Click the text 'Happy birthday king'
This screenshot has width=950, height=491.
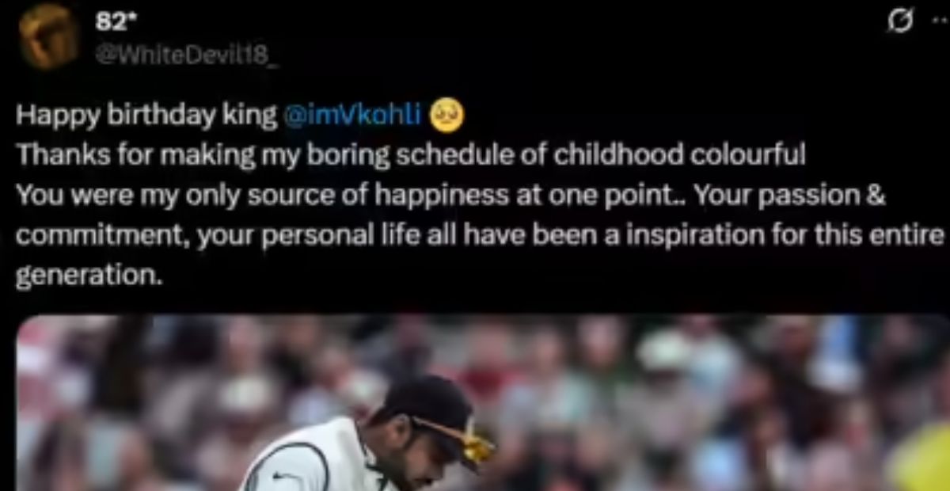[147, 116]
